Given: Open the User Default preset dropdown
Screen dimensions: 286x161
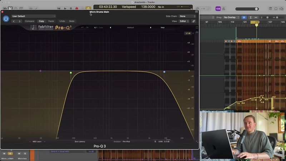Looking at the screenshot, I should tap(33, 16).
